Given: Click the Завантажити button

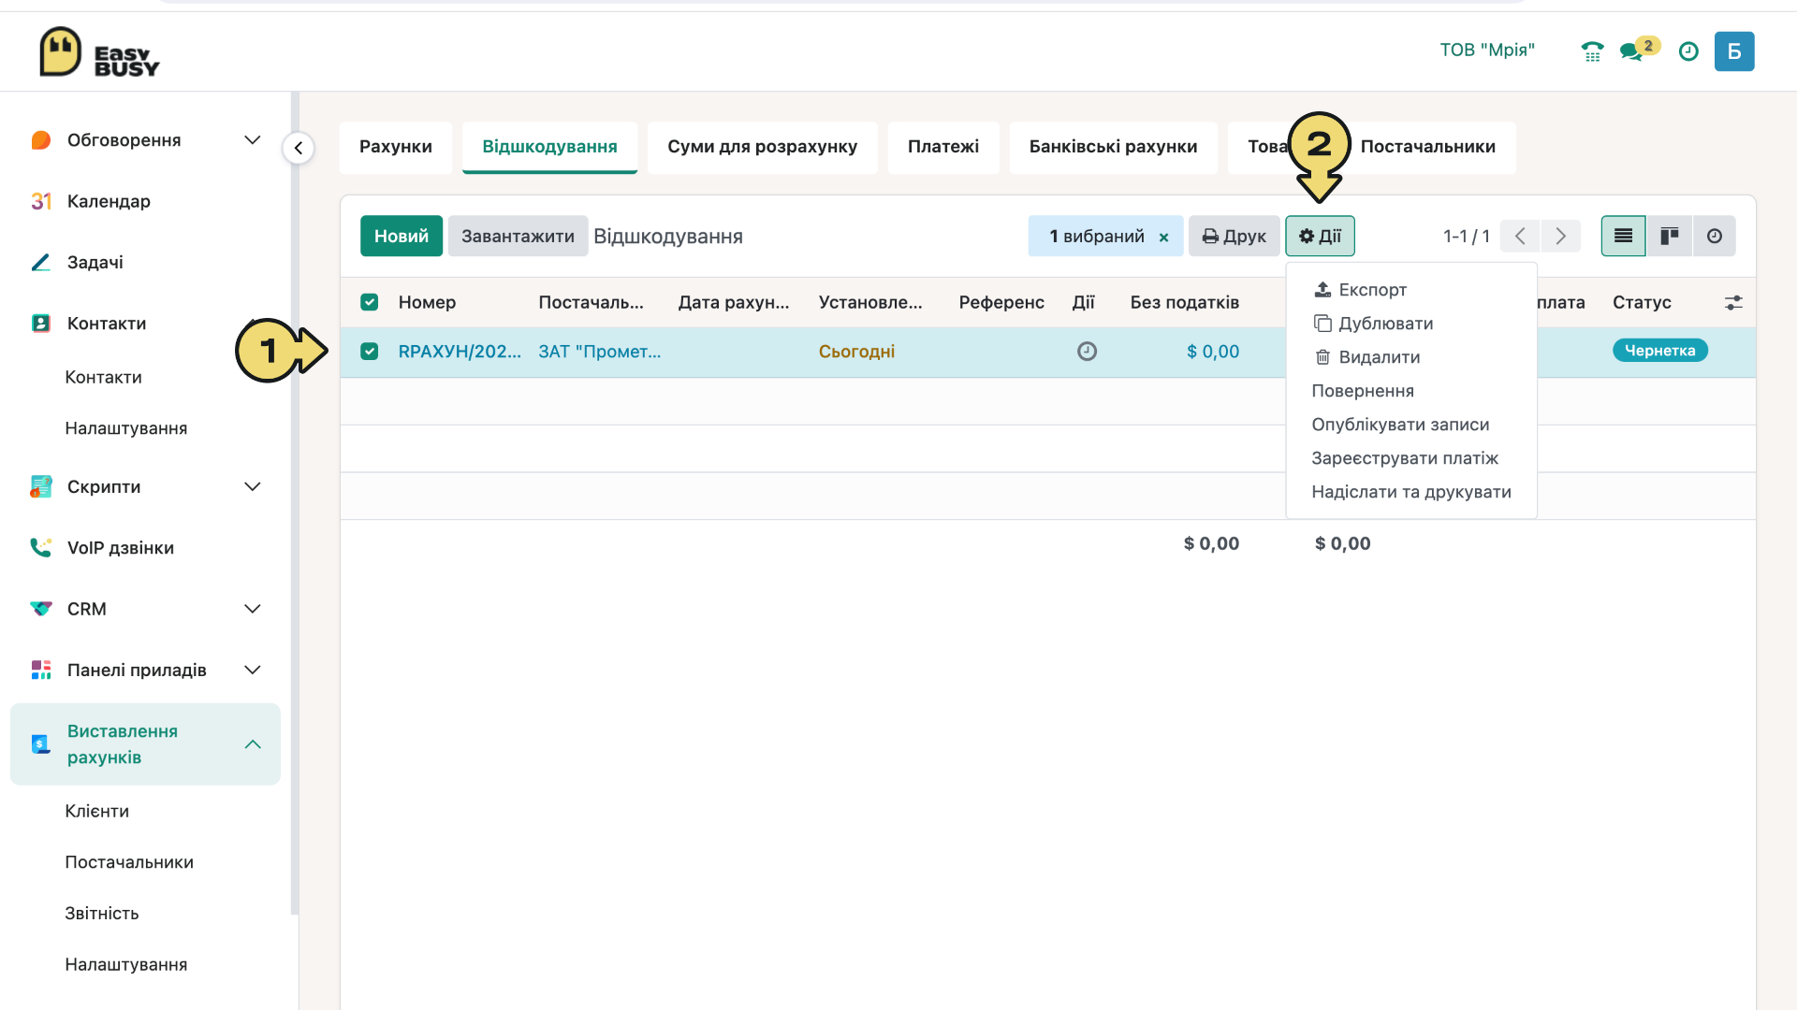Looking at the screenshot, I should click(518, 236).
